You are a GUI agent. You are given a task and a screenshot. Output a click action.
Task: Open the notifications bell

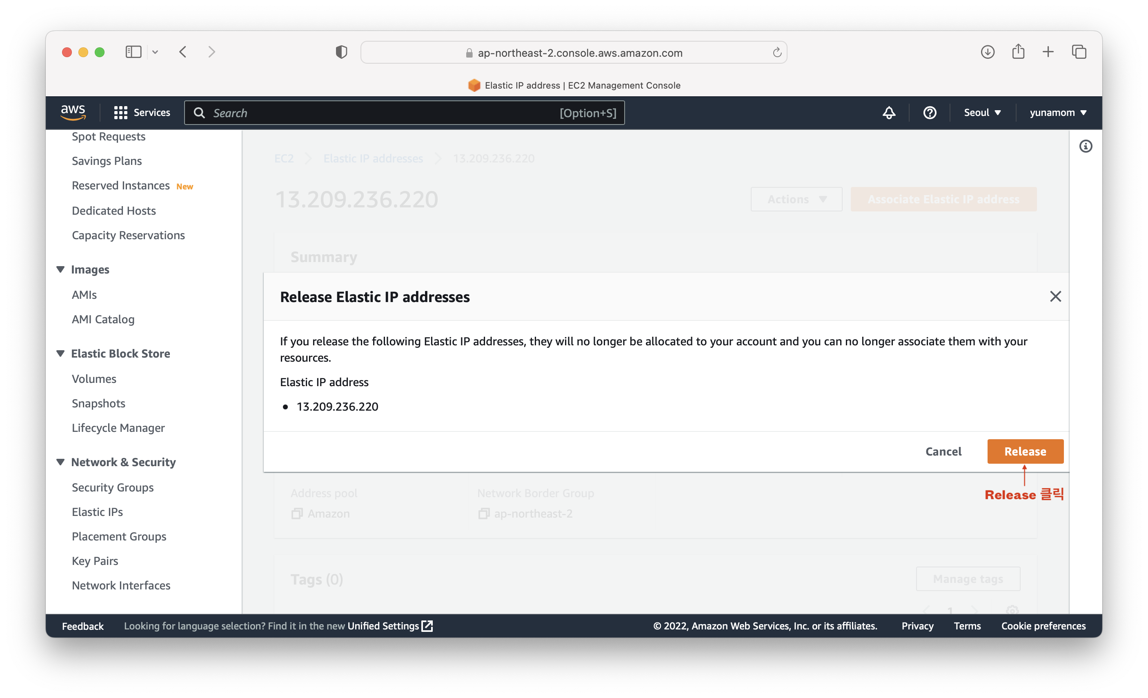coord(888,112)
